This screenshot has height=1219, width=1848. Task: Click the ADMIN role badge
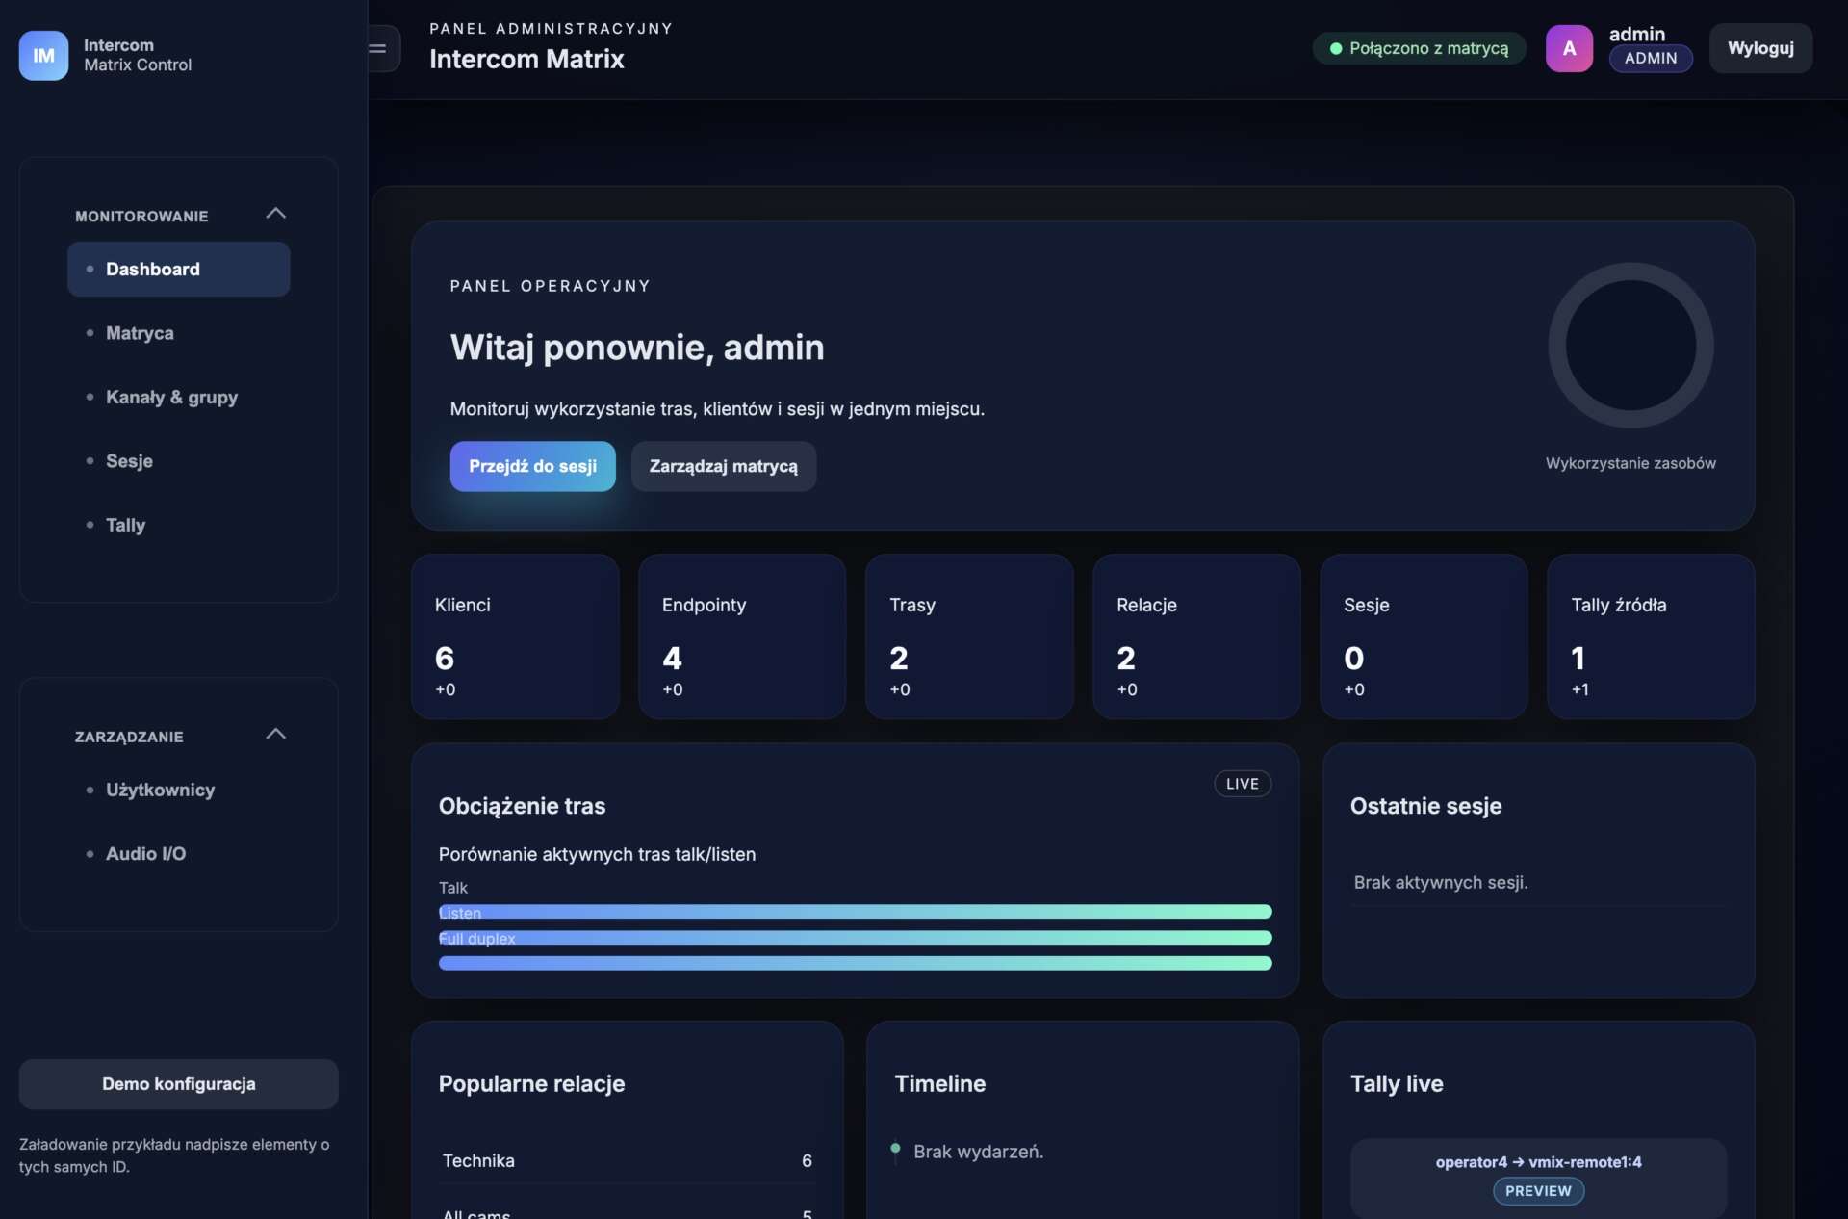click(1650, 58)
